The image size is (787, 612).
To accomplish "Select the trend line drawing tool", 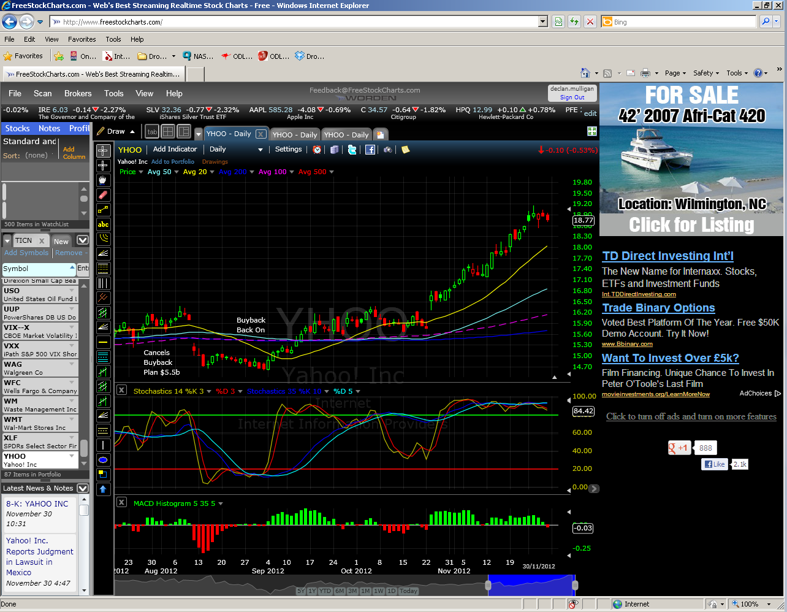I will (x=103, y=210).
